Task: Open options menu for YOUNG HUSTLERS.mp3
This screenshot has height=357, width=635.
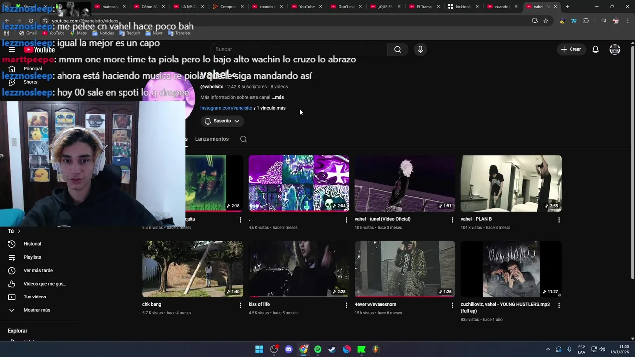Action: 559,305
